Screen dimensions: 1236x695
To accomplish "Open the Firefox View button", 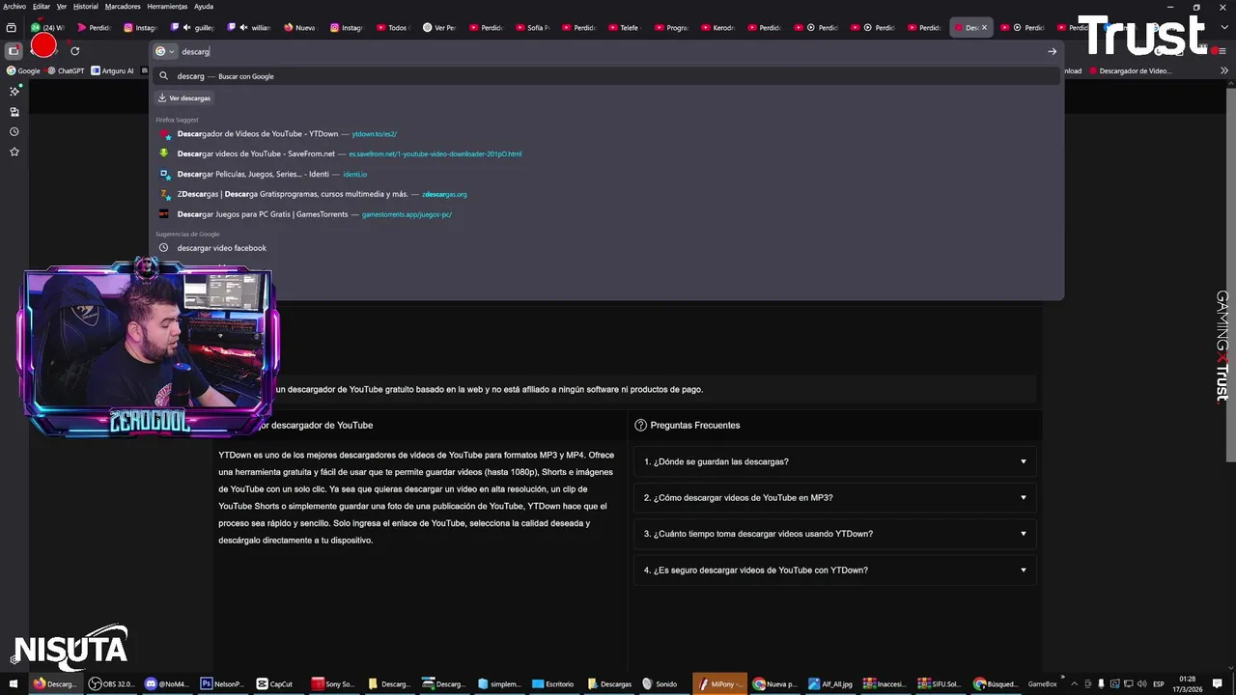I will [11, 28].
